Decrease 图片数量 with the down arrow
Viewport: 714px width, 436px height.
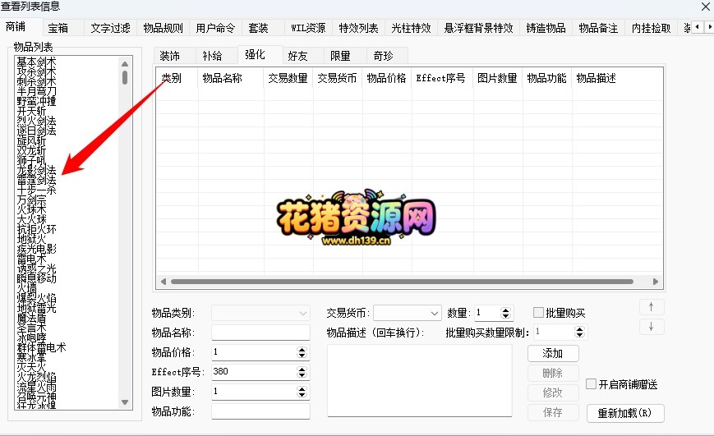coord(302,394)
